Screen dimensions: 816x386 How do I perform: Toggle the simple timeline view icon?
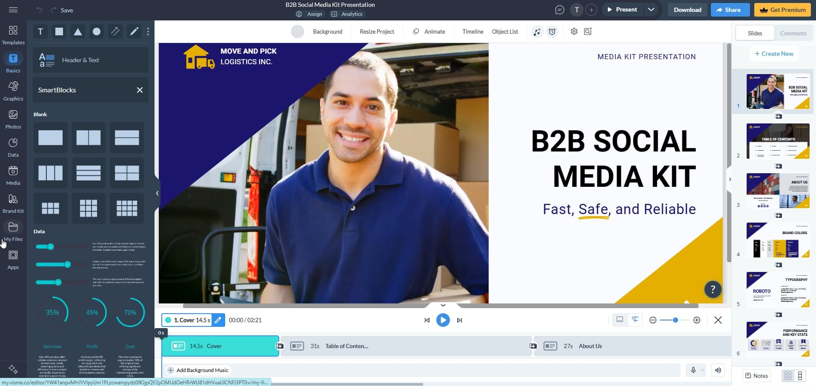point(620,320)
